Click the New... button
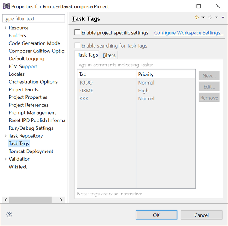The height and width of the screenshot is (226, 228). tap(209, 75)
